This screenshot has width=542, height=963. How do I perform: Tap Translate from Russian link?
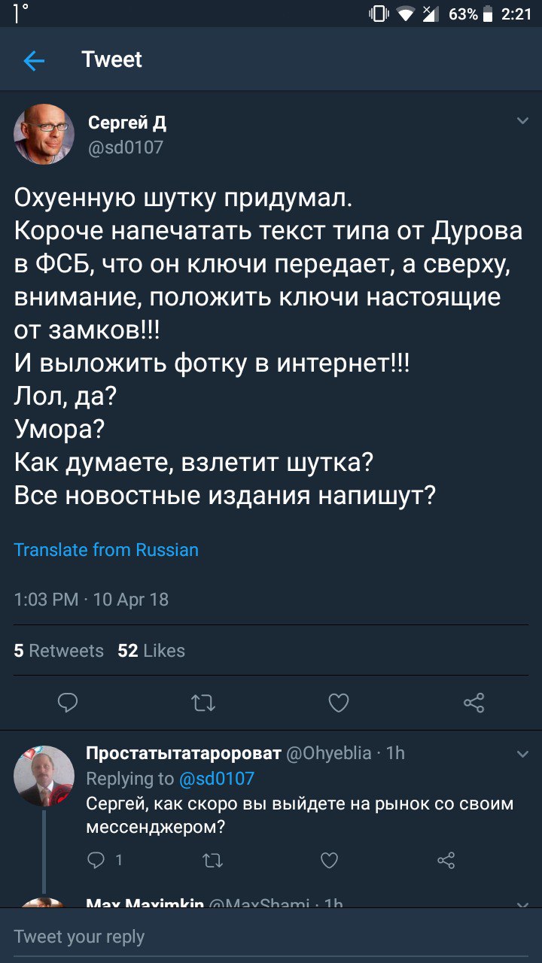click(x=106, y=550)
